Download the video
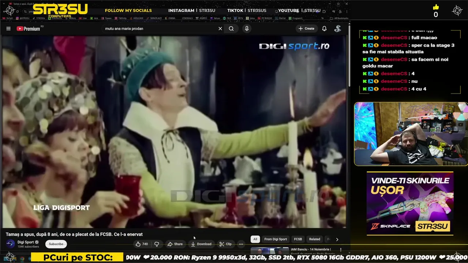Viewport: 468px width, 263px height. click(x=201, y=244)
